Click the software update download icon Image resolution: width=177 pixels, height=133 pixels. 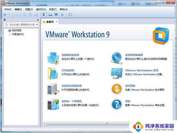(117, 89)
